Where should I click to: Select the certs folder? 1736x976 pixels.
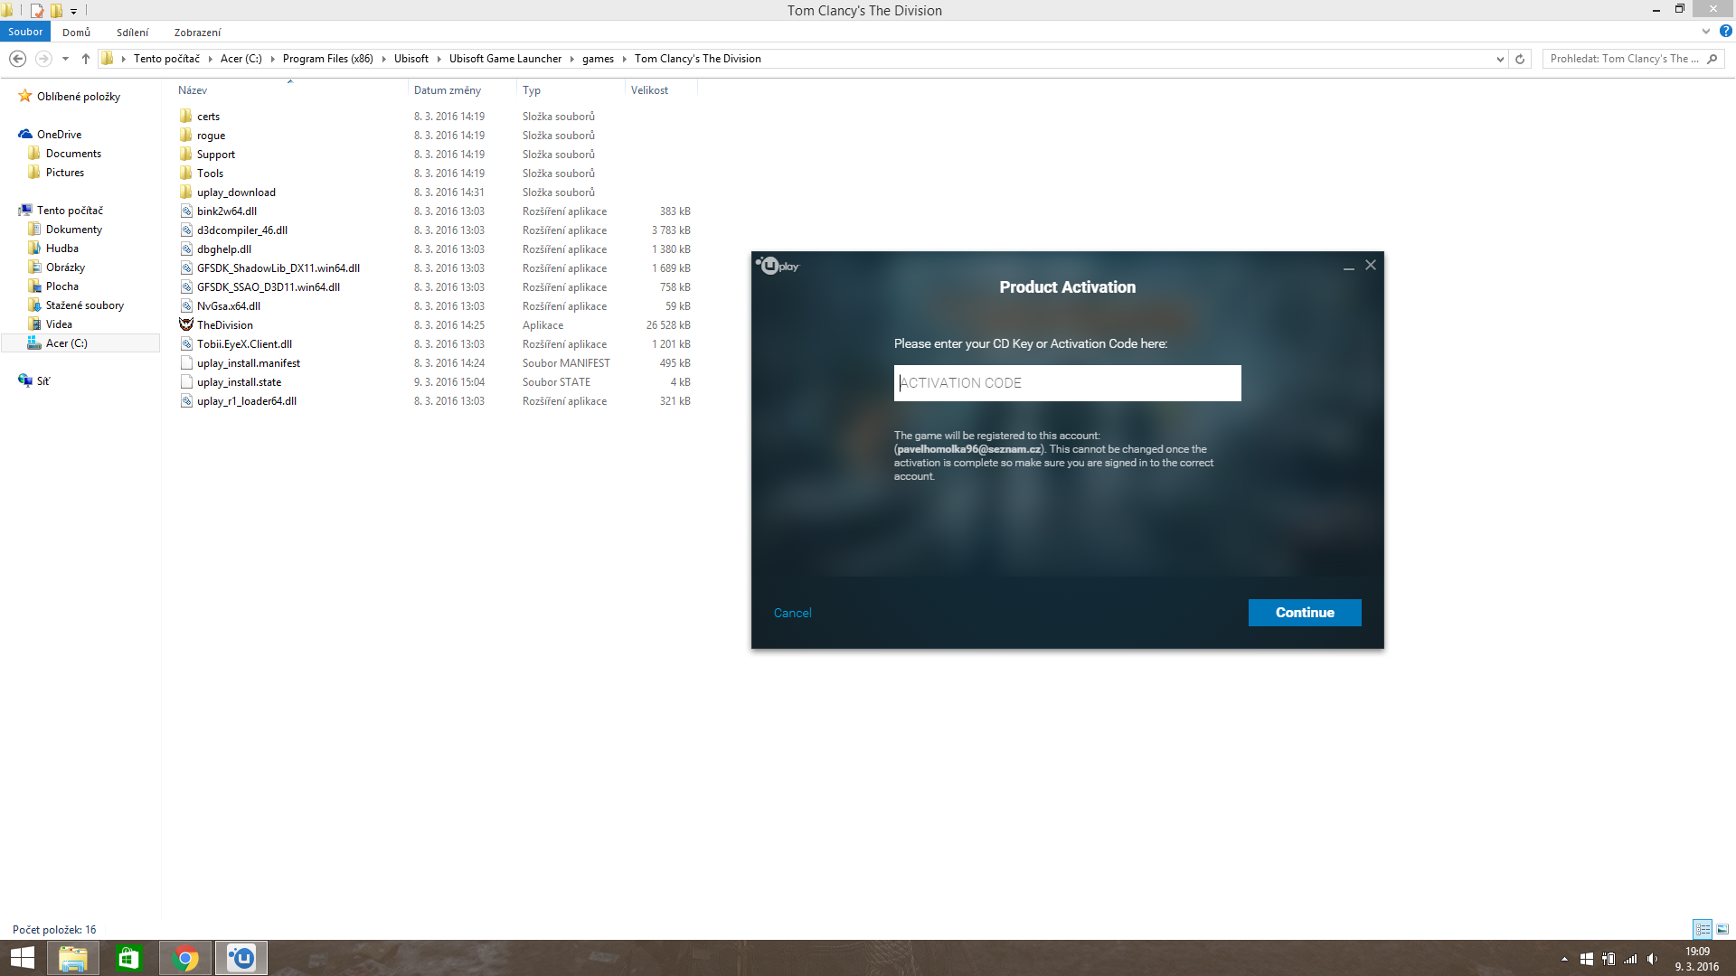tap(208, 117)
